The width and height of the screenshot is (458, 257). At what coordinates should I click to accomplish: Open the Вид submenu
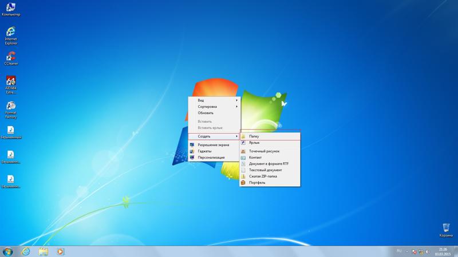(214, 101)
